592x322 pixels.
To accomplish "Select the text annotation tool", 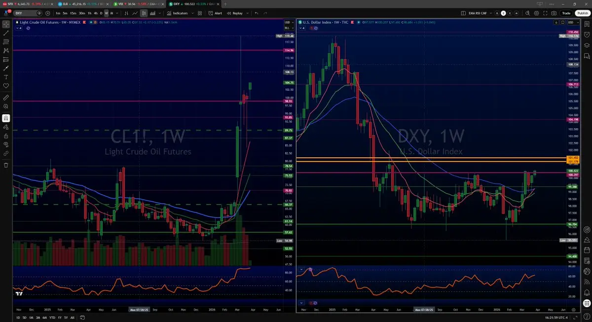I will (x=6, y=77).
